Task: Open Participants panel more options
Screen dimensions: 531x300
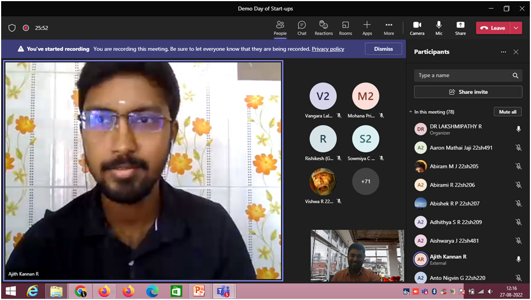Action: [504, 52]
